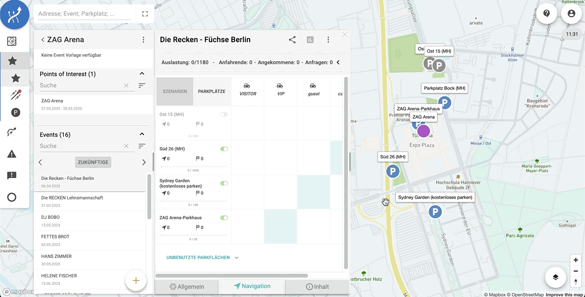Open the Die RECKEN Lehnsmannschaft event
This screenshot has width=585, height=297.
(90, 201)
